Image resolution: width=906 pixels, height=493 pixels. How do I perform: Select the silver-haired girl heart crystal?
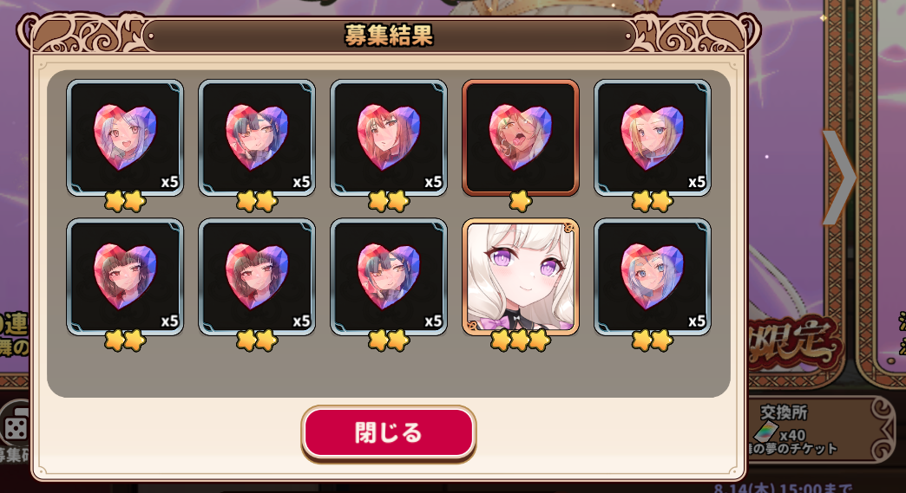click(125, 138)
